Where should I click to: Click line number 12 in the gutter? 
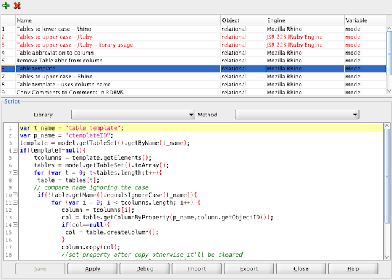click(x=9, y=210)
